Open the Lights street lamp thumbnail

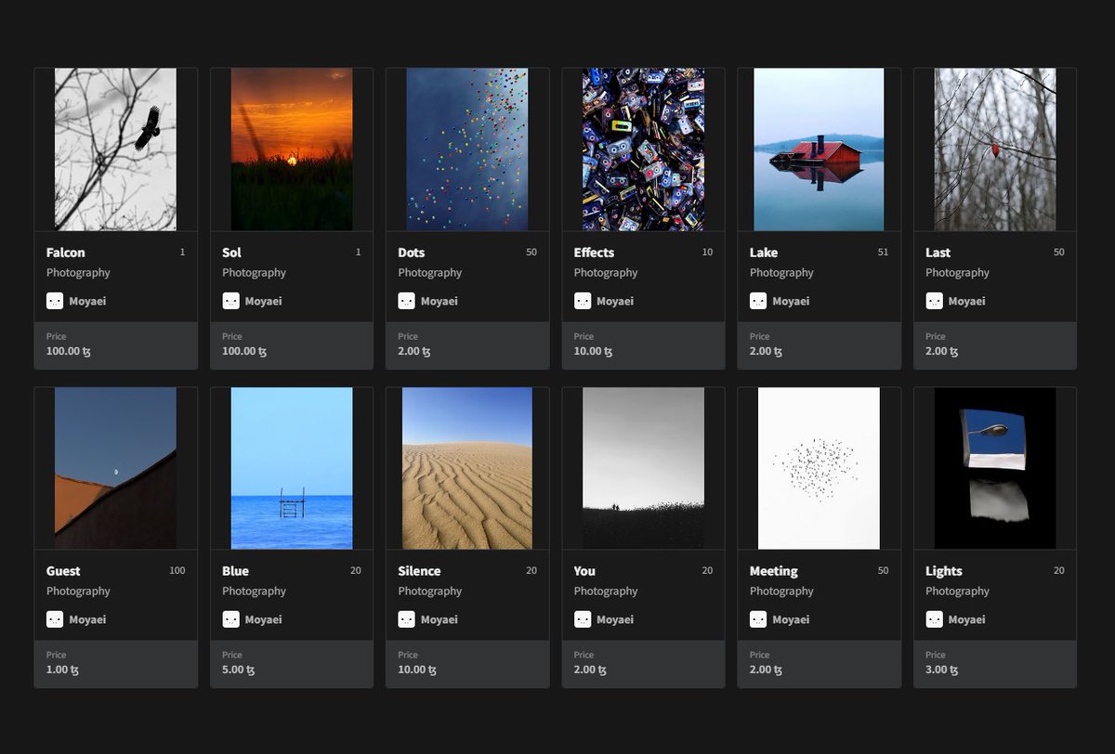pos(995,468)
